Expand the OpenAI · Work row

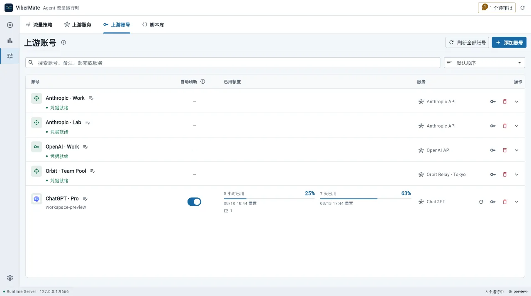pyautogui.click(x=516, y=150)
